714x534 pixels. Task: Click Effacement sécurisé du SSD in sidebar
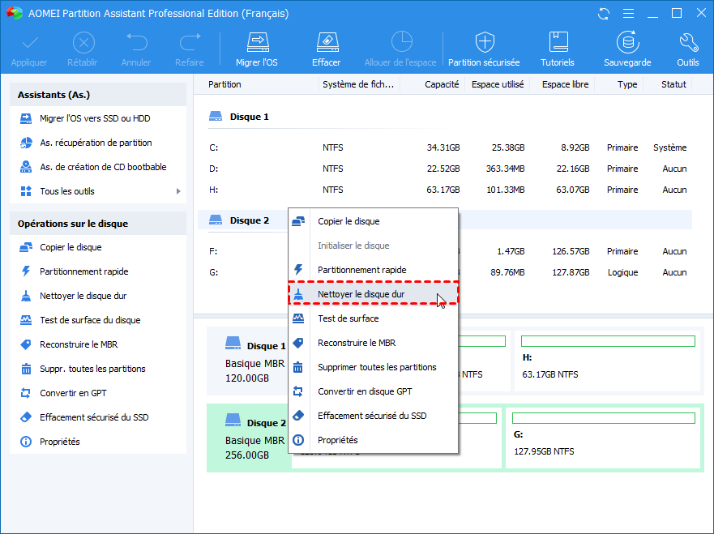tap(94, 417)
